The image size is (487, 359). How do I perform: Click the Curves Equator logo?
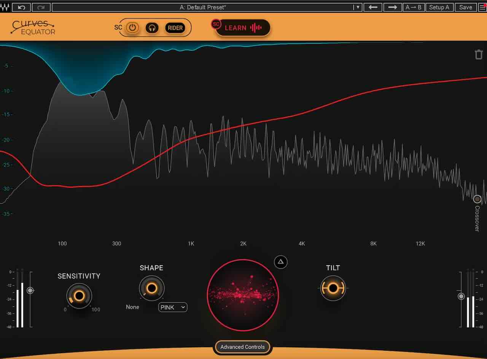click(x=33, y=27)
